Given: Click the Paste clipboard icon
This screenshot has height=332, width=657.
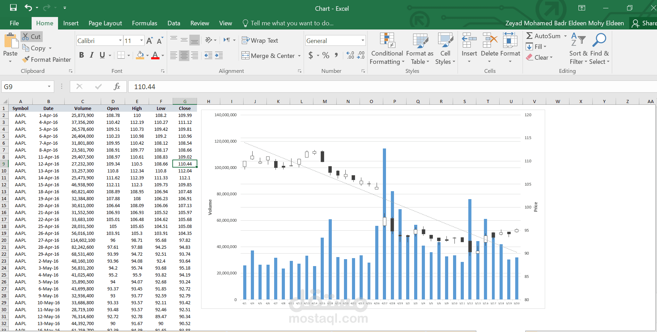Looking at the screenshot, I should click(11, 41).
